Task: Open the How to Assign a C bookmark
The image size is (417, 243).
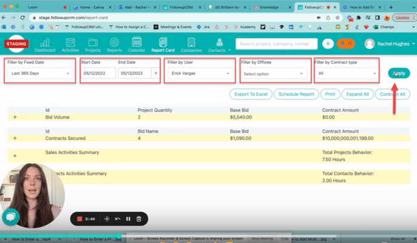Action: click(129, 27)
